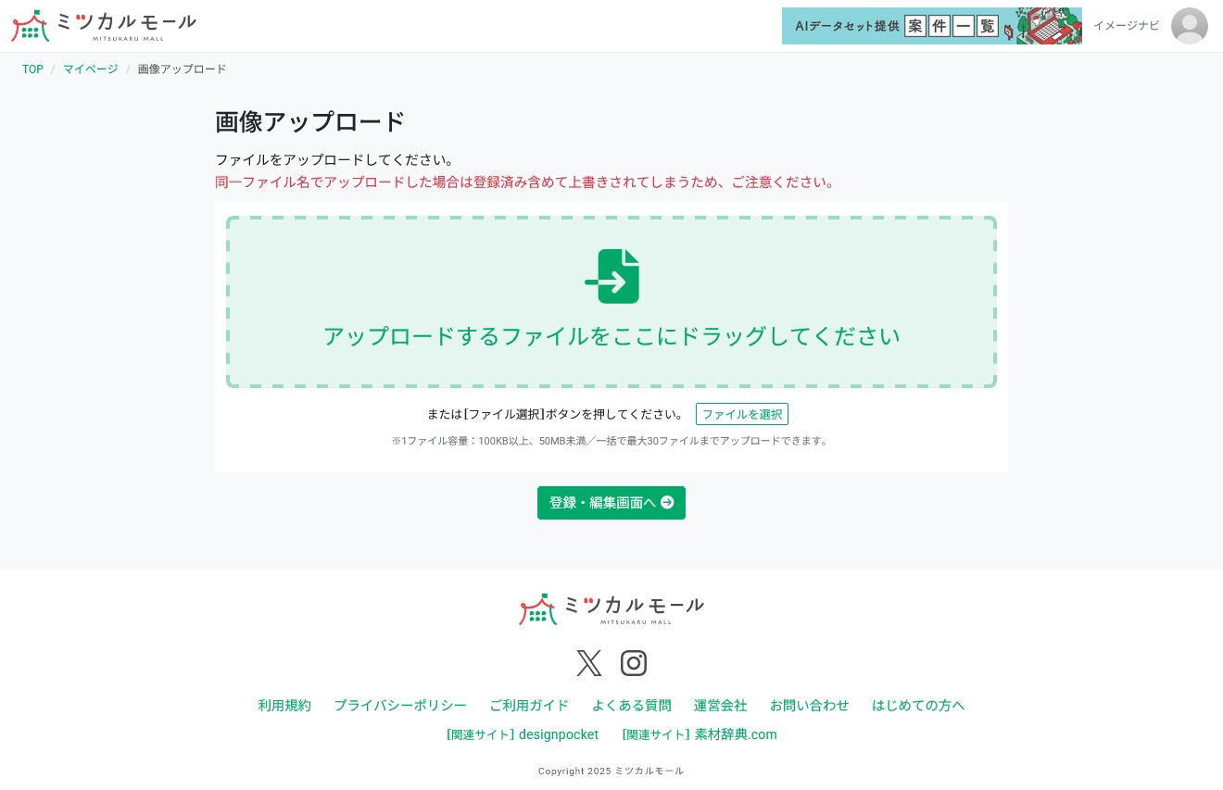The width and height of the screenshot is (1223, 790).
Task: Click the AIデータセット提供 案件一覧 banner
Action: 932,26
